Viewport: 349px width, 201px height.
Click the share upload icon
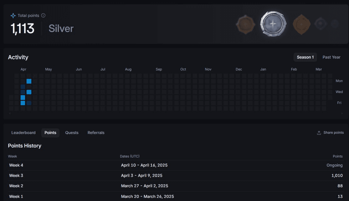319,133
